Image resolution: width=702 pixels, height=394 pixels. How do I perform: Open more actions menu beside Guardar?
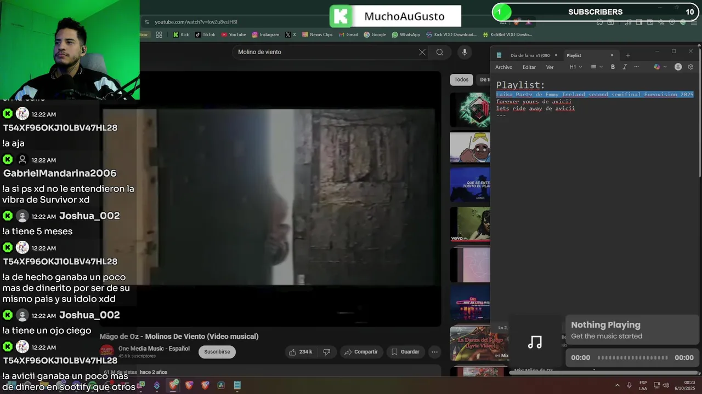coord(434,352)
